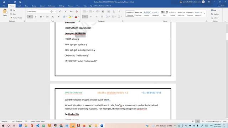Apply subscript formatting
Image resolution: width=228 pixels, height=128 pixels.
[x=53, y=17]
